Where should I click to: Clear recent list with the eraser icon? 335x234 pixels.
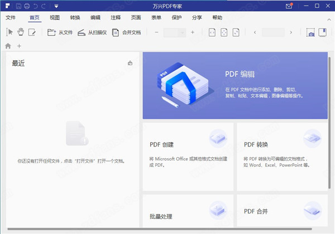[x=130, y=63]
